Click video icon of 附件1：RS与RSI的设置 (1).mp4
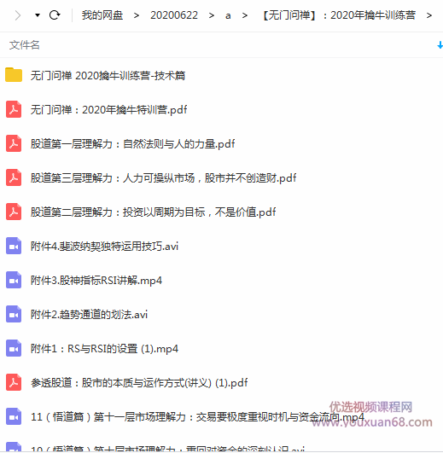This screenshot has height=453, width=443. (14, 348)
